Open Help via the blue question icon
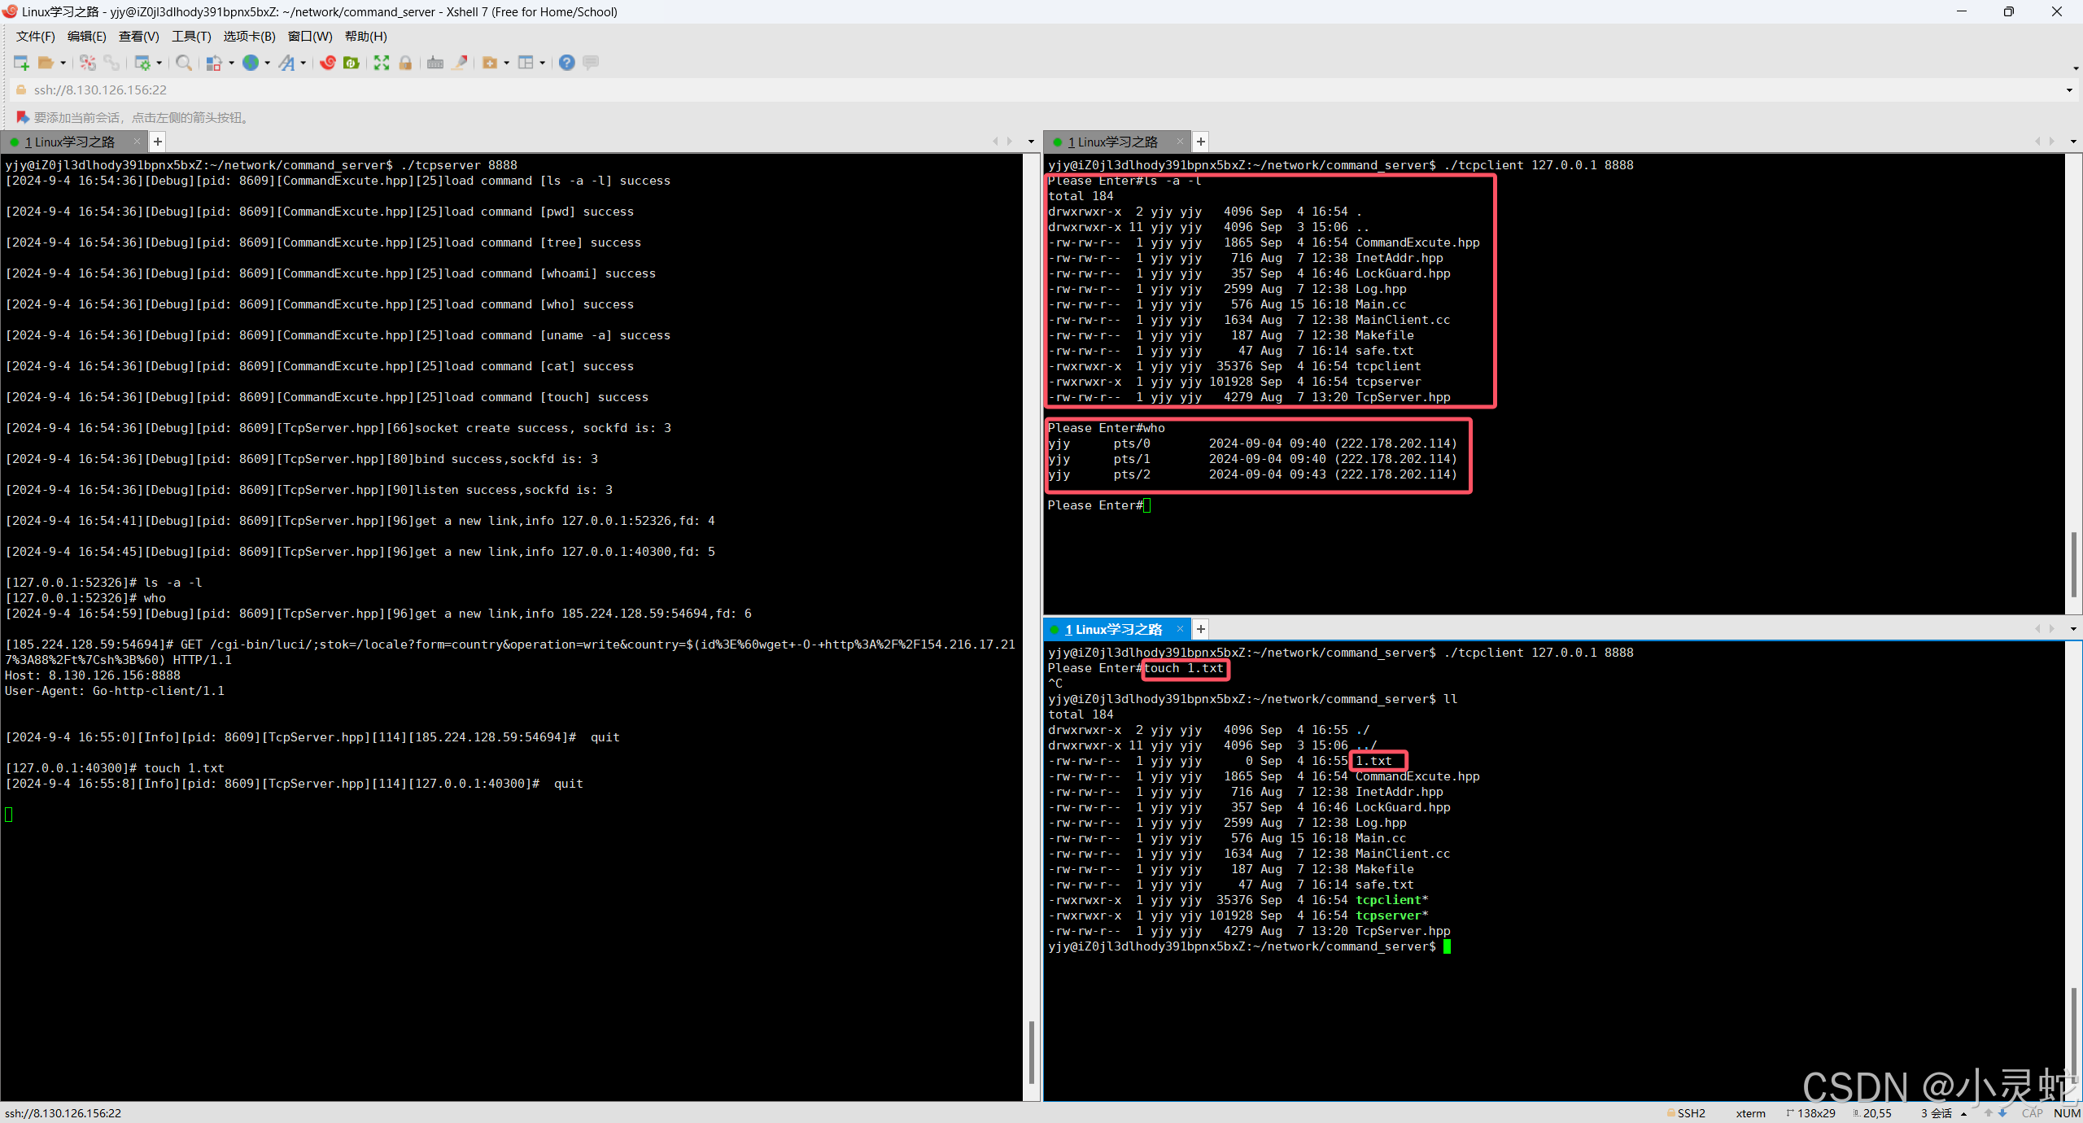 point(567,63)
